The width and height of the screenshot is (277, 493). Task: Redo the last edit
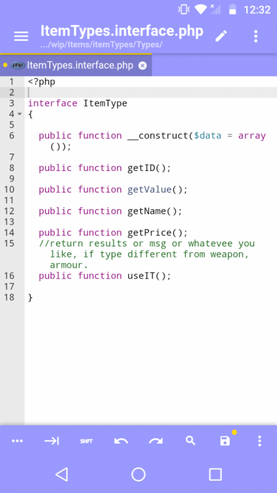click(156, 441)
